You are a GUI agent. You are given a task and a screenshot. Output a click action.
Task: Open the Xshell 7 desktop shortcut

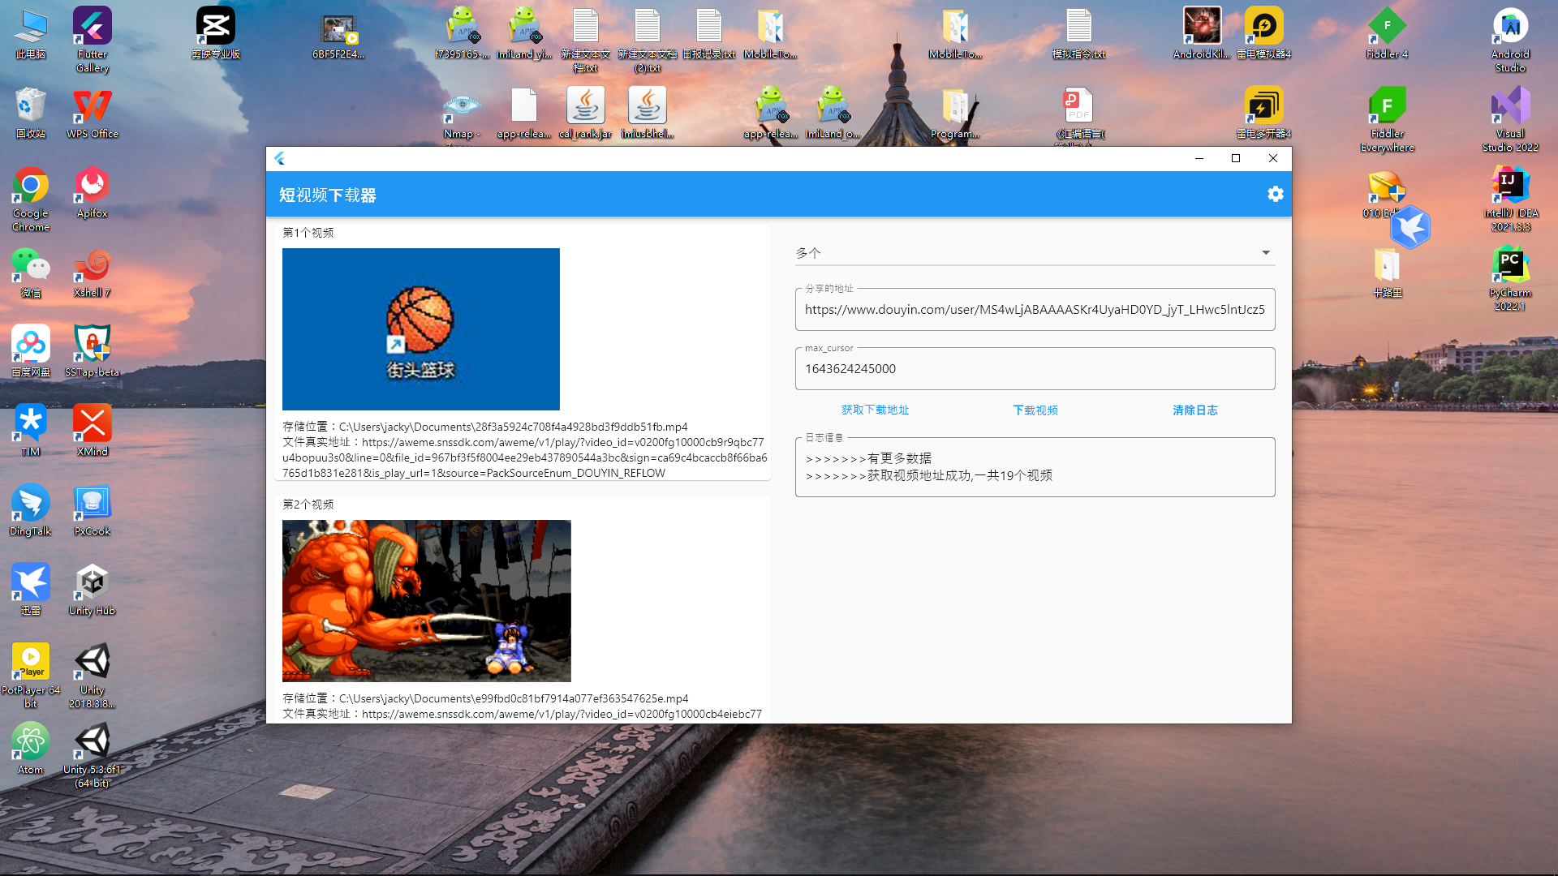point(92,266)
